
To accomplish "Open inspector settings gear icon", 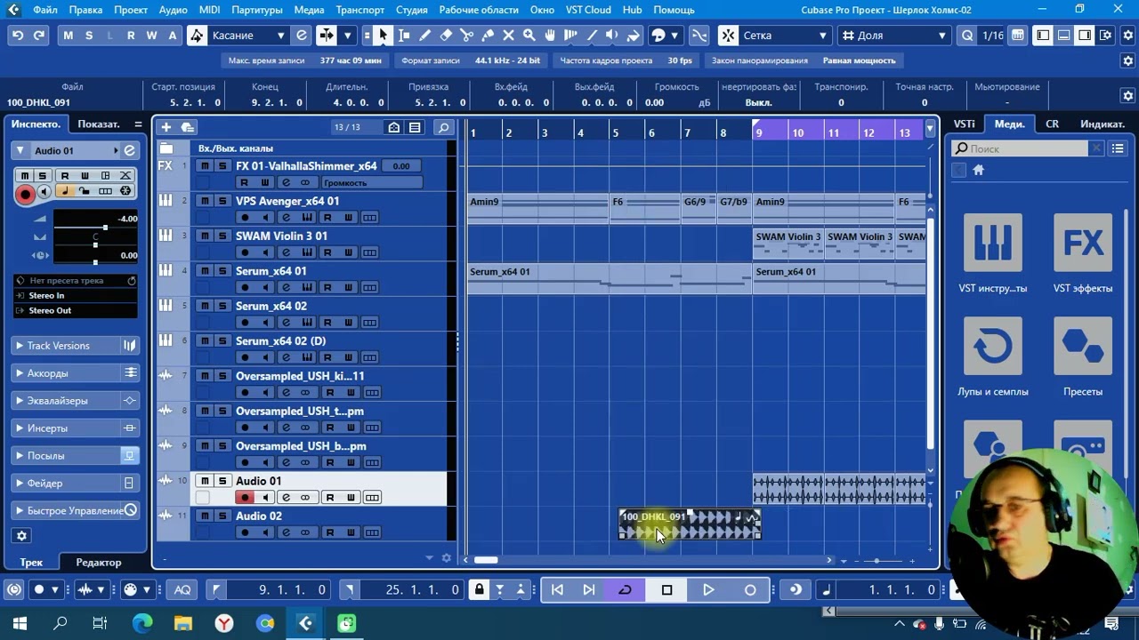I will (22, 535).
